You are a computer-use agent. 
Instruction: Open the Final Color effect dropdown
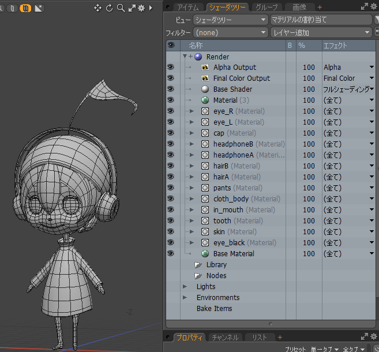(372, 78)
